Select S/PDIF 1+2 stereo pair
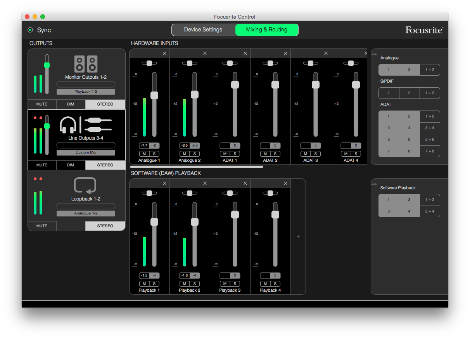The image size is (470, 339). point(430,93)
